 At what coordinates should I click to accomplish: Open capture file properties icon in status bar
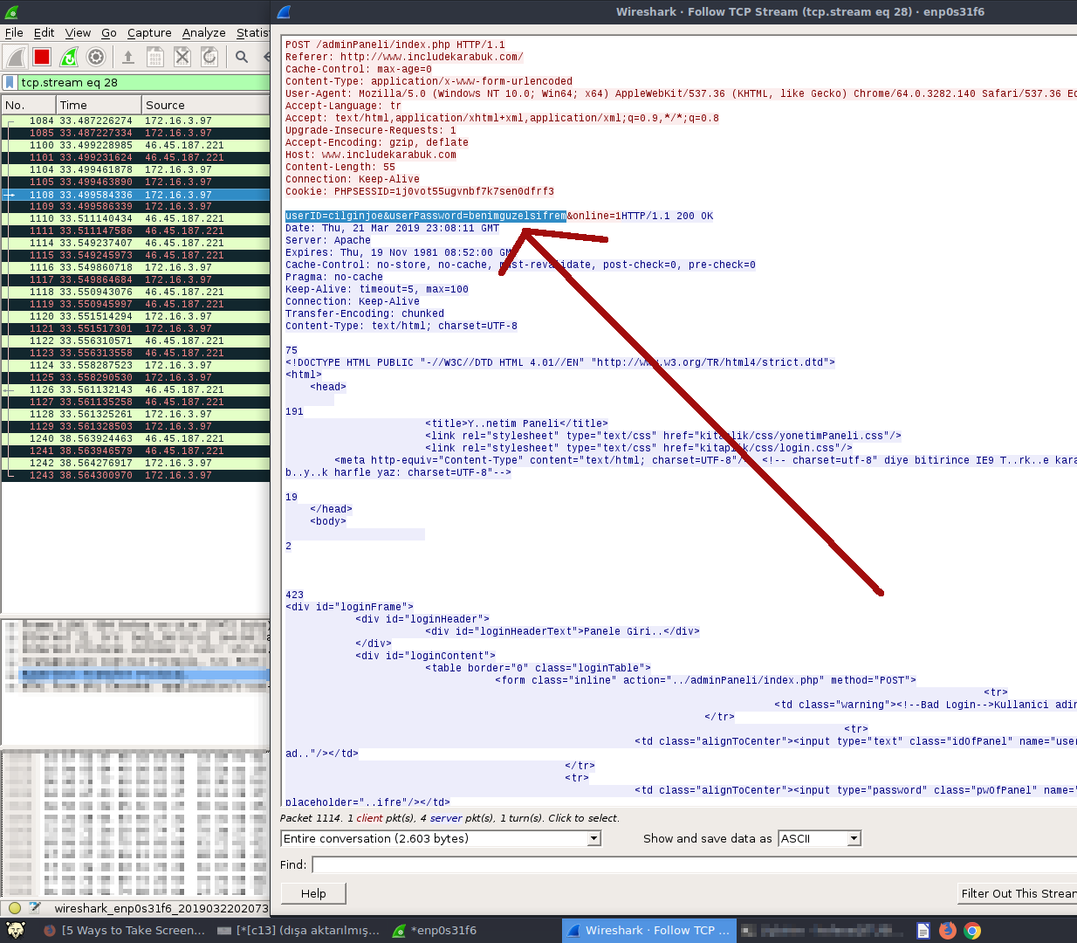[35, 908]
